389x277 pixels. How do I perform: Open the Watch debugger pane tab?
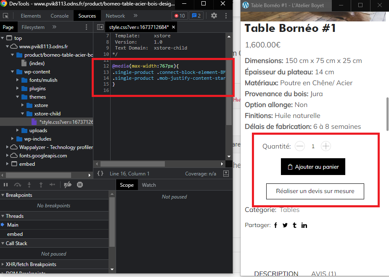pos(149,185)
